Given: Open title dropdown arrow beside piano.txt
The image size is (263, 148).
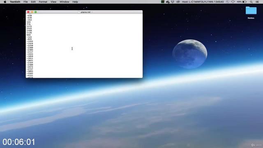Looking at the screenshot, I should point(92,12).
